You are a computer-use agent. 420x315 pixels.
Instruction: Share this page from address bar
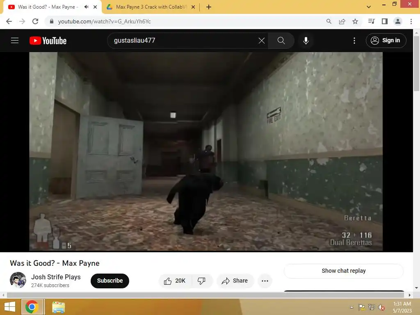pyautogui.click(x=342, y=21)
